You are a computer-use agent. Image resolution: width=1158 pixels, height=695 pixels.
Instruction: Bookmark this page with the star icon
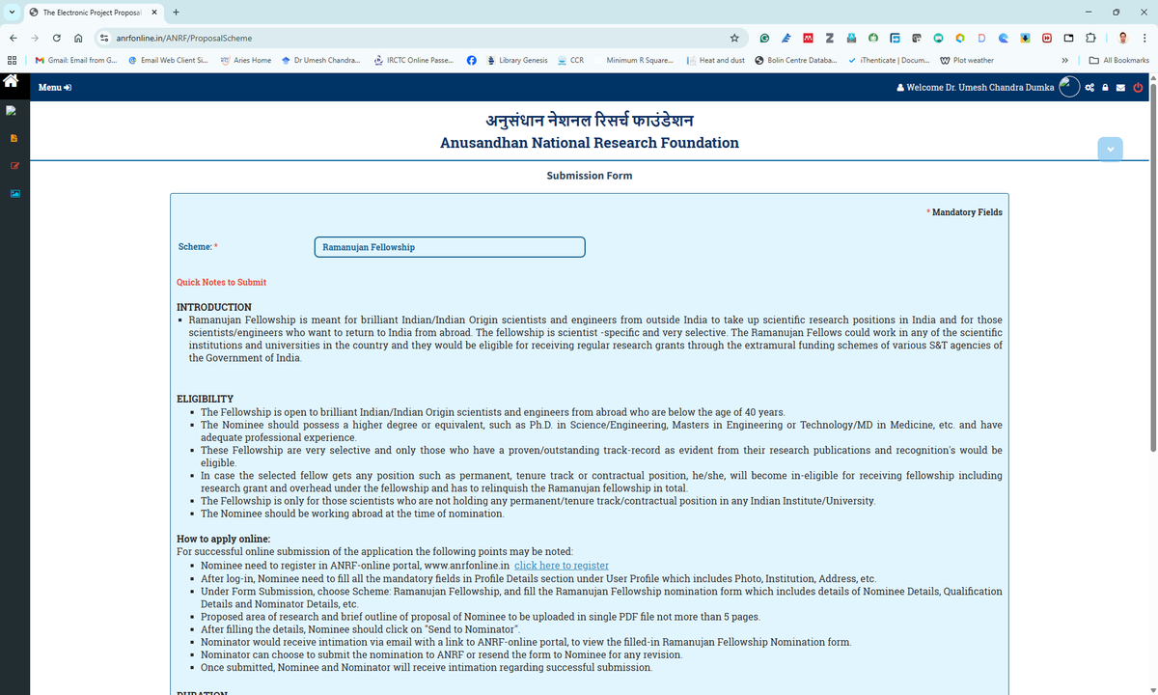tap(734, 38)
